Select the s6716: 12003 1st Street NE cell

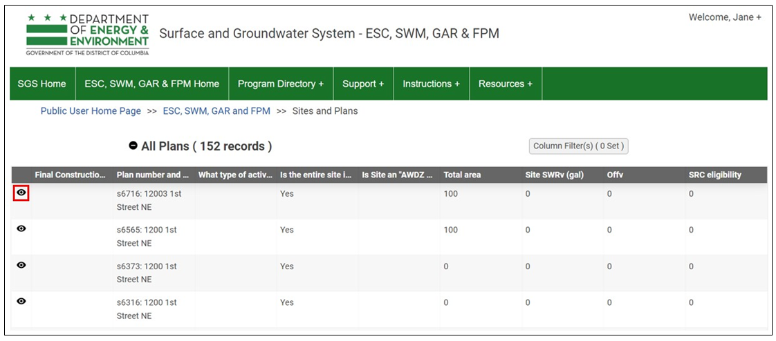click(149, 200)
